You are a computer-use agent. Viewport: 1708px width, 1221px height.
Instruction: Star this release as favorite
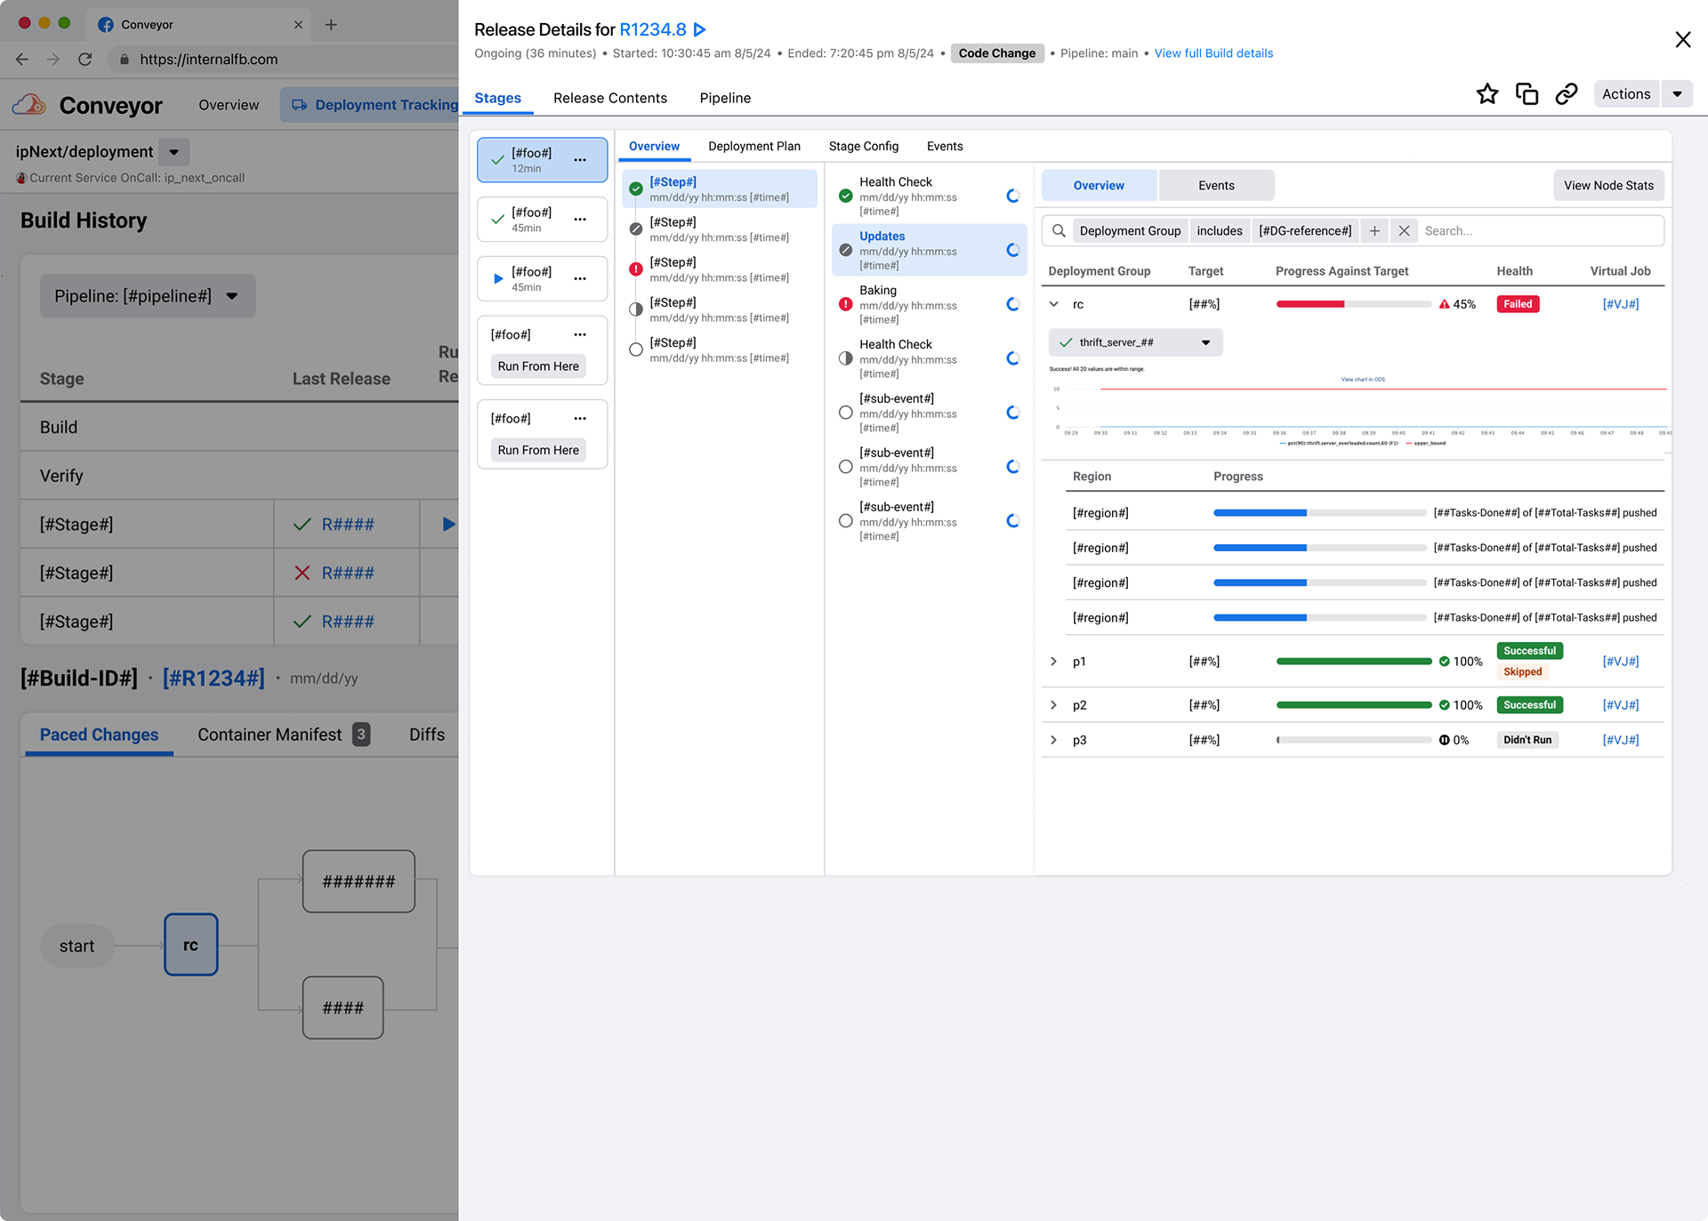click(1486, 94)
